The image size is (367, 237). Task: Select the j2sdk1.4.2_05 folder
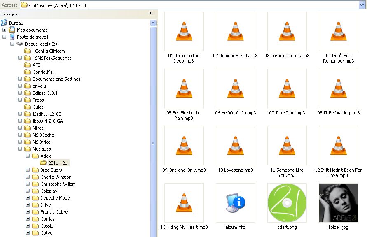click(x=47, y=114)
